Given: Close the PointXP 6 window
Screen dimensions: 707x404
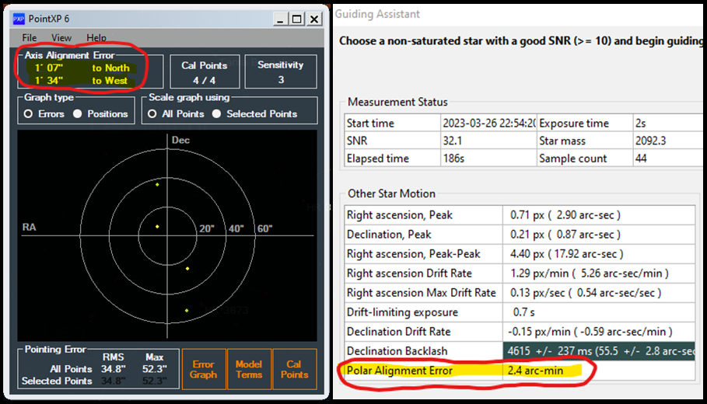Looking at the screenshot, I should [x=314, y=19].
